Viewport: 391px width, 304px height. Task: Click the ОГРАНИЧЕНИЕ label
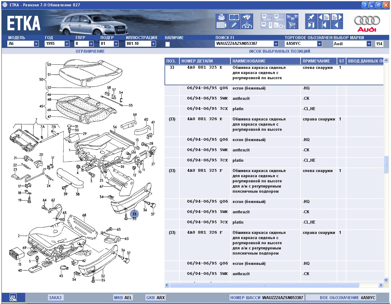90,51
